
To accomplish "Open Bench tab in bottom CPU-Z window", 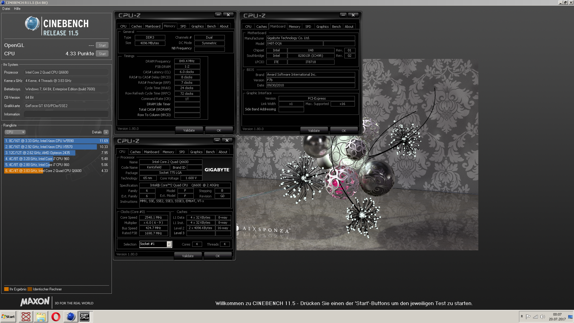I will point(210,152).
